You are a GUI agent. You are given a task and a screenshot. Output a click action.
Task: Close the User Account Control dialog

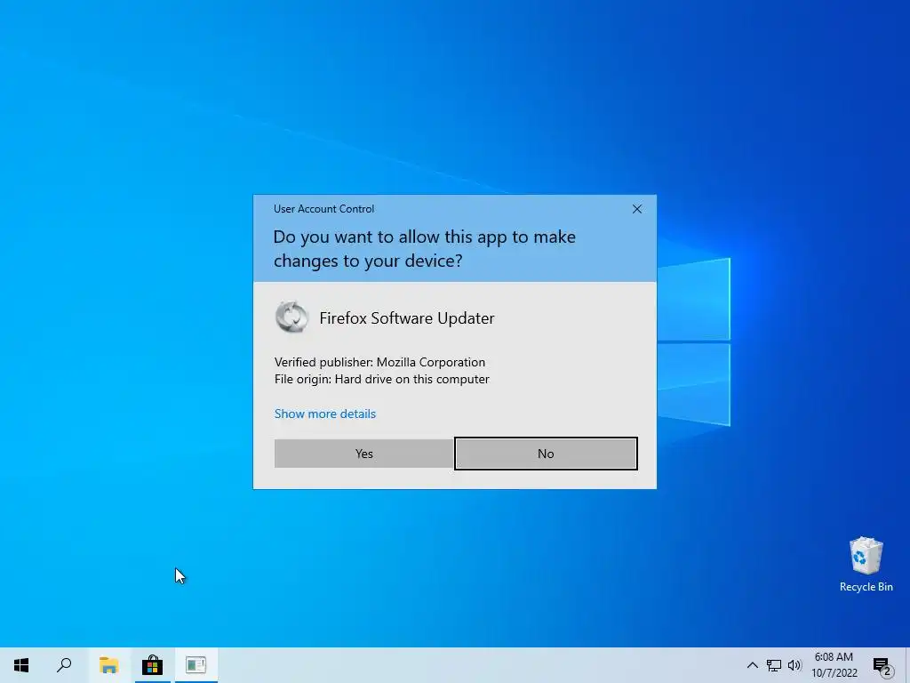[x=636, y=209]
